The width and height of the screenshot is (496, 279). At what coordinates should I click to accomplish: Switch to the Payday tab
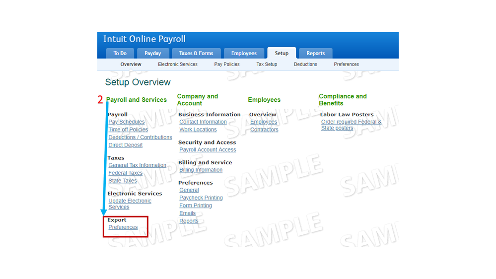153,53
